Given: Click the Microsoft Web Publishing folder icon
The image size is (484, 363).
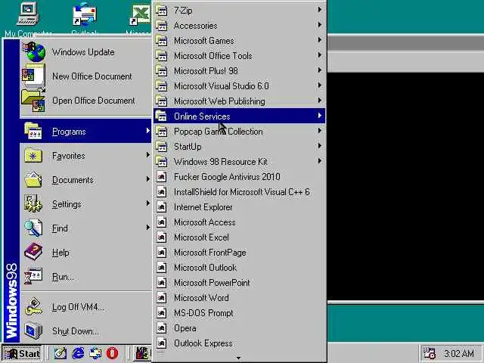Looking at the screenshot, I should (161, 101).
